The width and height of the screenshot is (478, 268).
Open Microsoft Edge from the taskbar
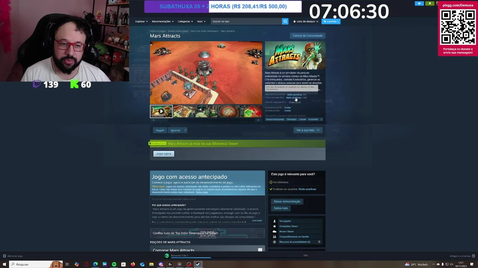[95, 264]
